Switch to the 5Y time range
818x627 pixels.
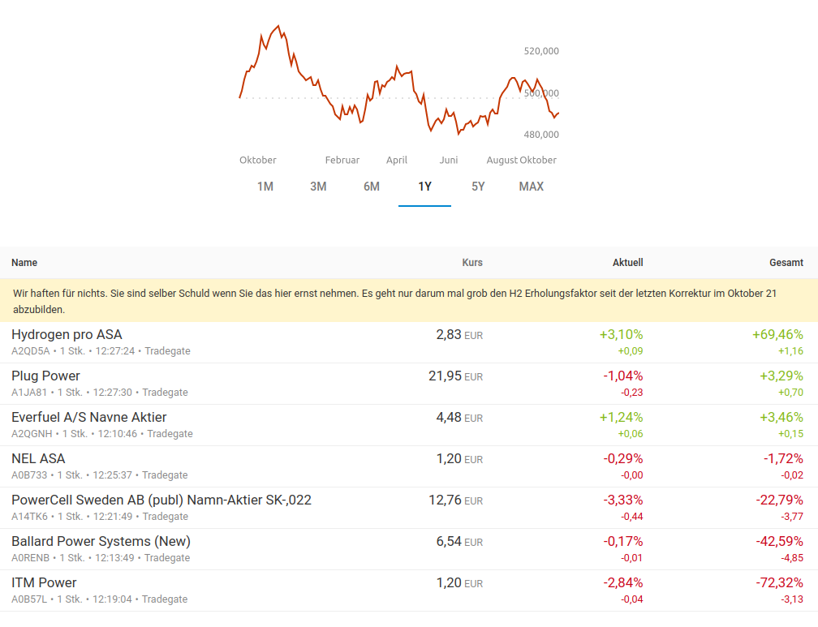tap(478, 187)
